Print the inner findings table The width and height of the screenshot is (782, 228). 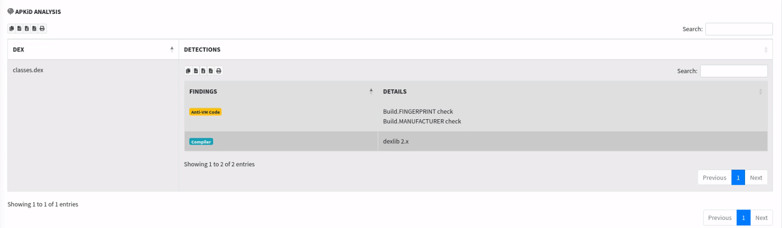(219, 71)
